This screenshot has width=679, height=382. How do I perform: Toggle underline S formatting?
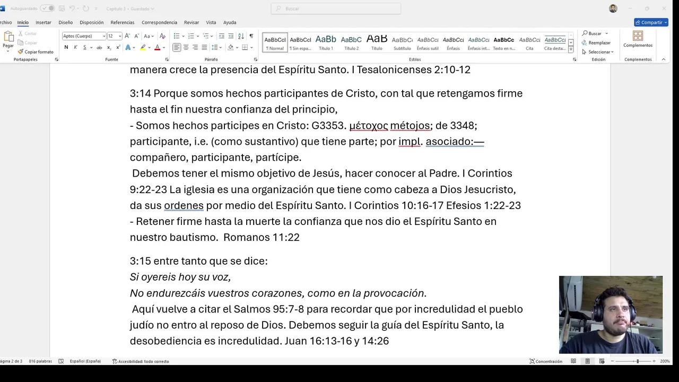click(x=84, y=47)
